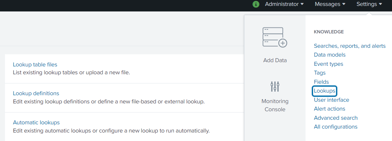Open Monitoring Console via sliders icon
Viewport: 392px width, 141px height.
[x=275, y=87]
